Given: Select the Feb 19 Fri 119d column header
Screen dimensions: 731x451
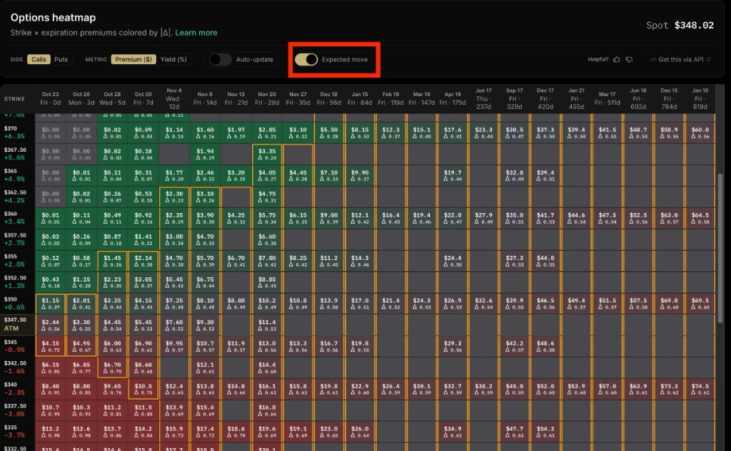Looking at the screenshot, I should click(x=390, y=98).
